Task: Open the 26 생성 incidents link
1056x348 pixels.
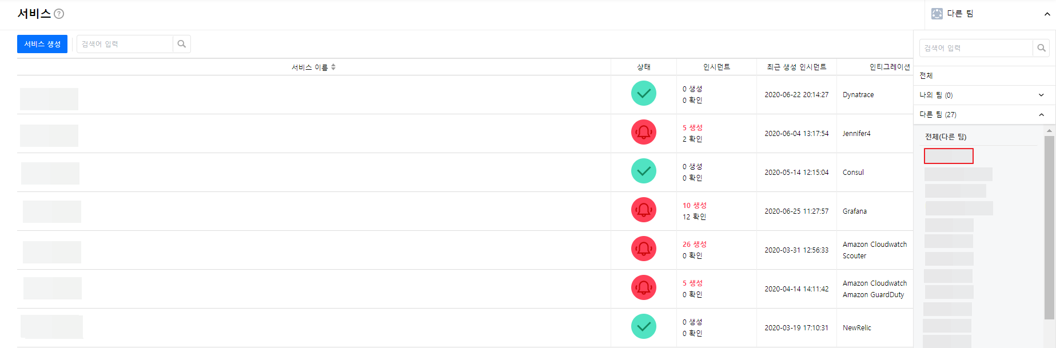Action: click(694, 244)
